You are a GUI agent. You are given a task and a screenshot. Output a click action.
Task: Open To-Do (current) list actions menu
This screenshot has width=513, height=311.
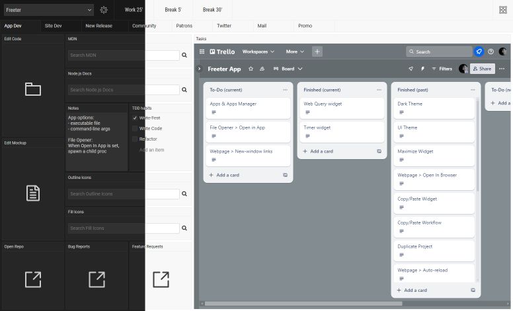(x=285, y=90)
